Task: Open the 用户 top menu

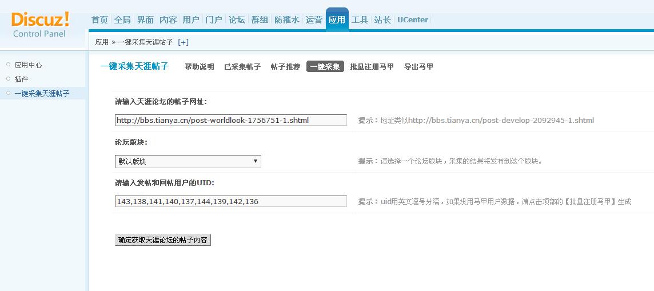Action: point(191,19)
